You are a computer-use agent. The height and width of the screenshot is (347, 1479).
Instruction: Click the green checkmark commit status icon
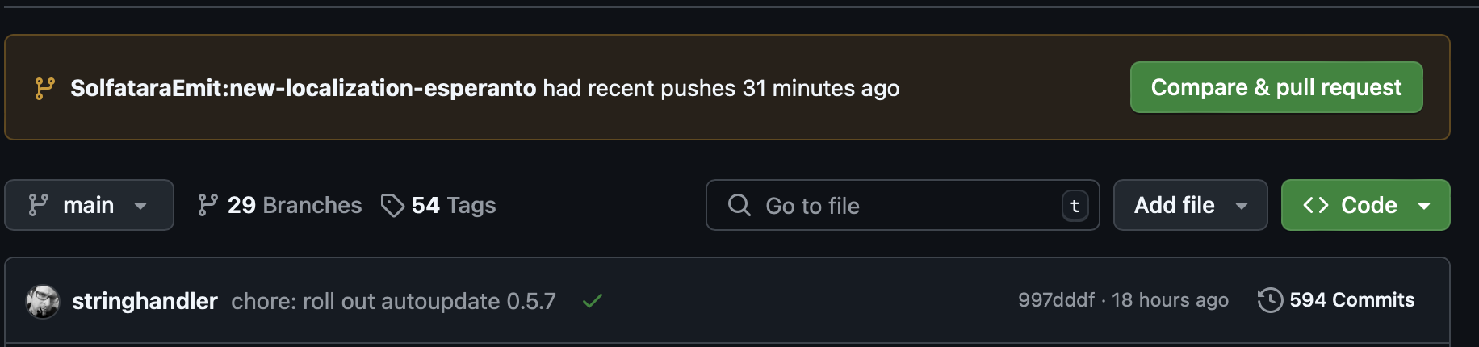593,301
